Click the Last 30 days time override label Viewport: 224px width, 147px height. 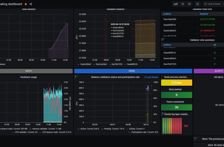pyautogui.click(x=151, y=77)
